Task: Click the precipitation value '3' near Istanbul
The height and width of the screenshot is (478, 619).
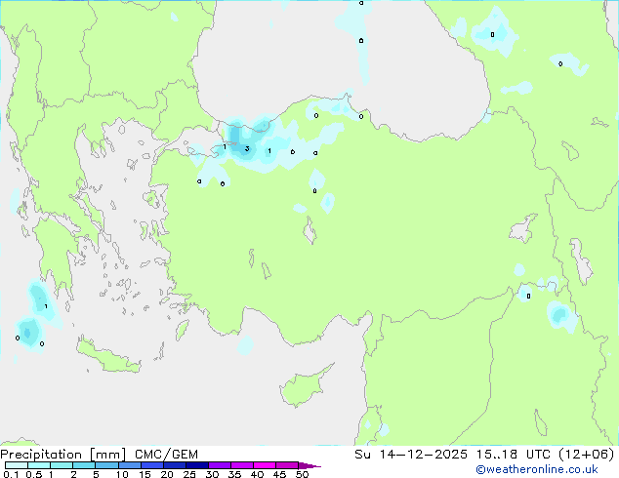Action: [247, 149]
